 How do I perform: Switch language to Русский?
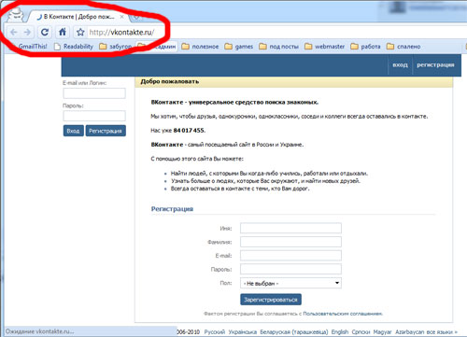click(x=215, y=332)
